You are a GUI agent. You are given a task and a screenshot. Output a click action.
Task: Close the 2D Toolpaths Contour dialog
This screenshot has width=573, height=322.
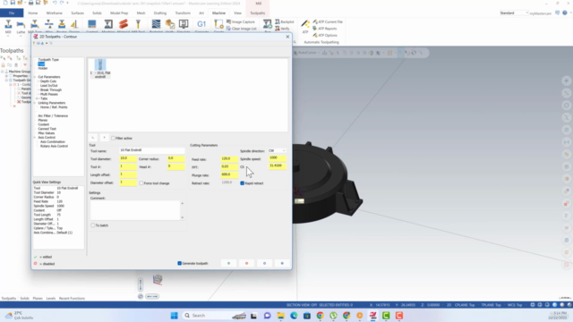(x=287, y=37)
